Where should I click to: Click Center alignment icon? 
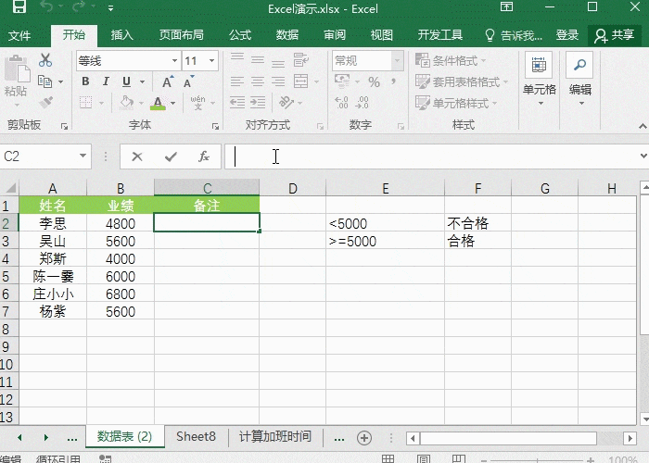point(258,81)
